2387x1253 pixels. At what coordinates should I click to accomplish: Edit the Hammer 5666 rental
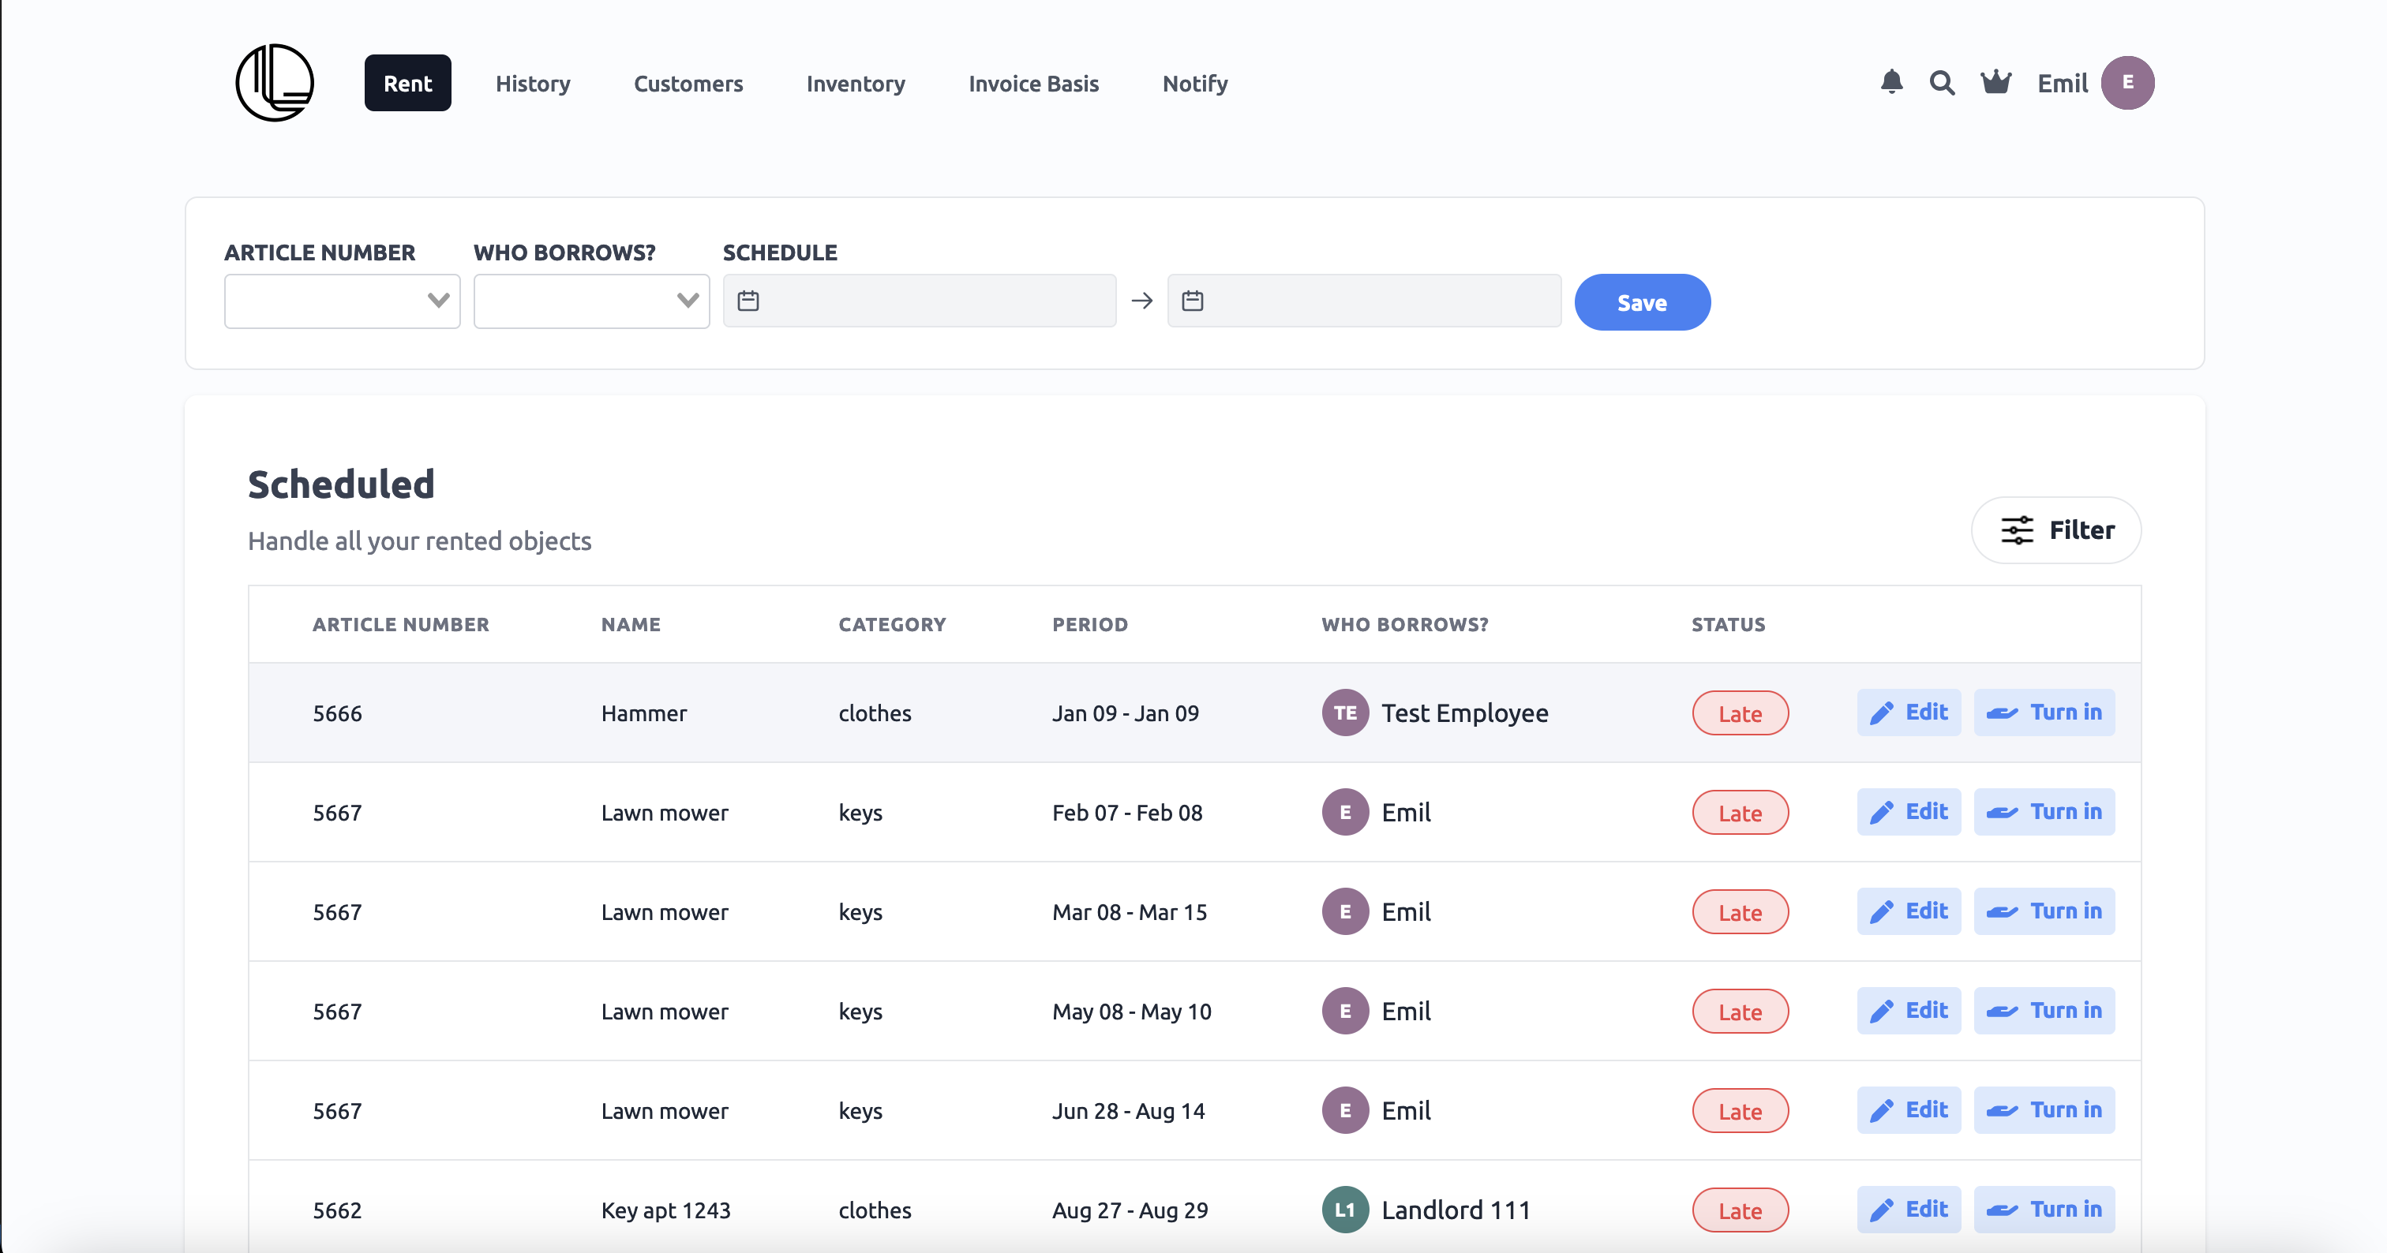[1909, 713]
